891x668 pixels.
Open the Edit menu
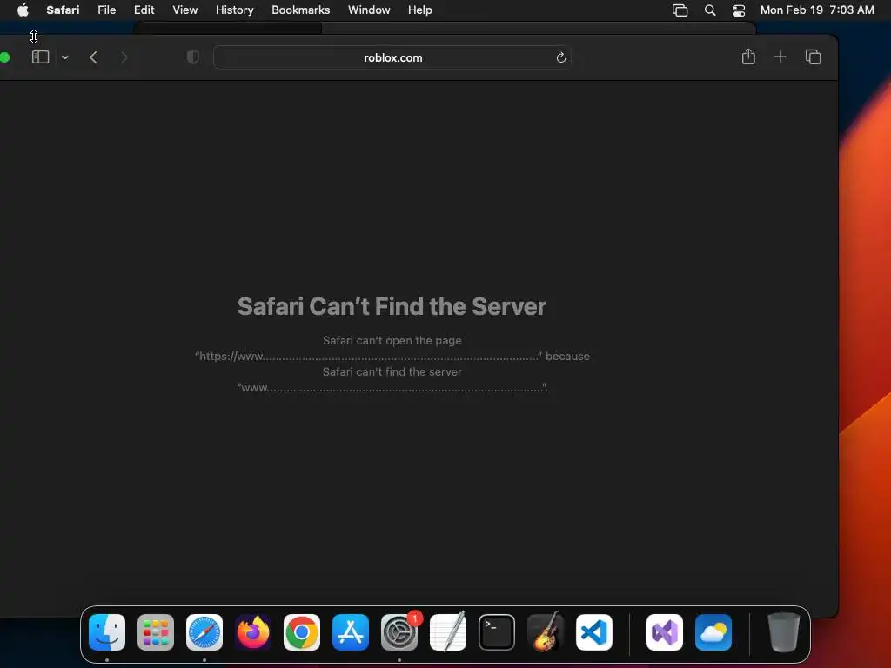coord(144,10)
